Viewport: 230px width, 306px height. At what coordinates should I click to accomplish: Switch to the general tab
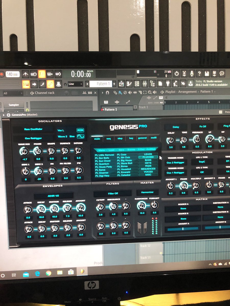142,138
